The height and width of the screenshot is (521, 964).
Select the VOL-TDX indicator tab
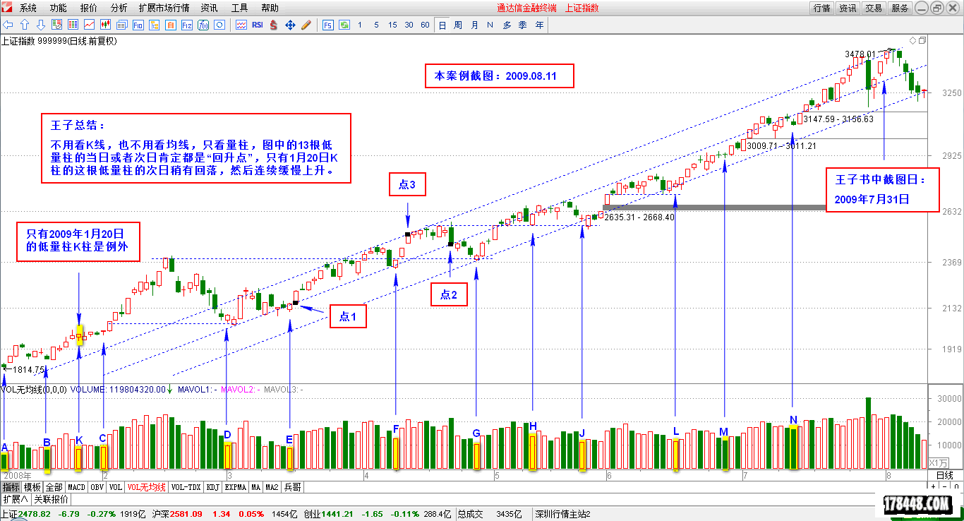(186, 487)
